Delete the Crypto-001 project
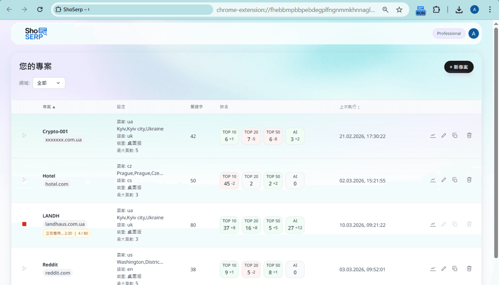499x285 pixels. (x=469, y=136)
